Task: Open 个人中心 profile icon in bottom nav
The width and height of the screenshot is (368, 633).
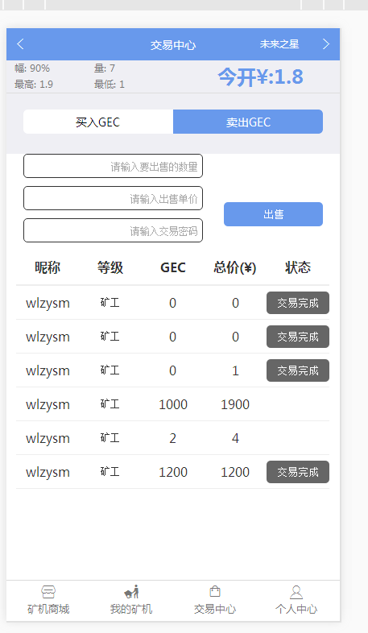Action: (296, 592)
